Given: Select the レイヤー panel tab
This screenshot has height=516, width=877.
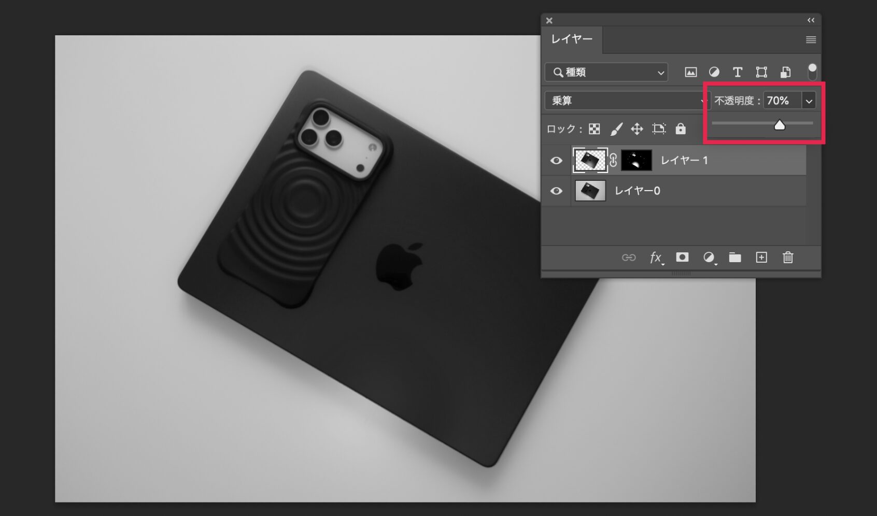Looking at the screenshot, I should (572, 40).
